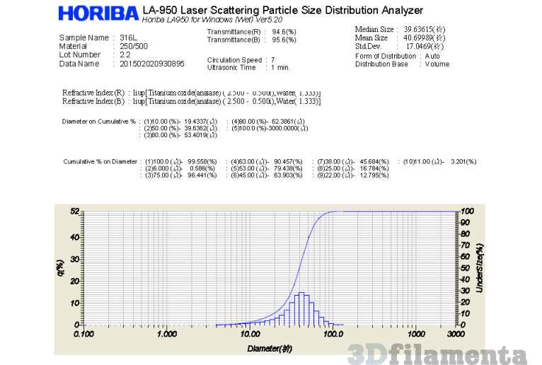
Task: Click the UnderSize(%) right axis label
Action: click(x=480, y=266)
